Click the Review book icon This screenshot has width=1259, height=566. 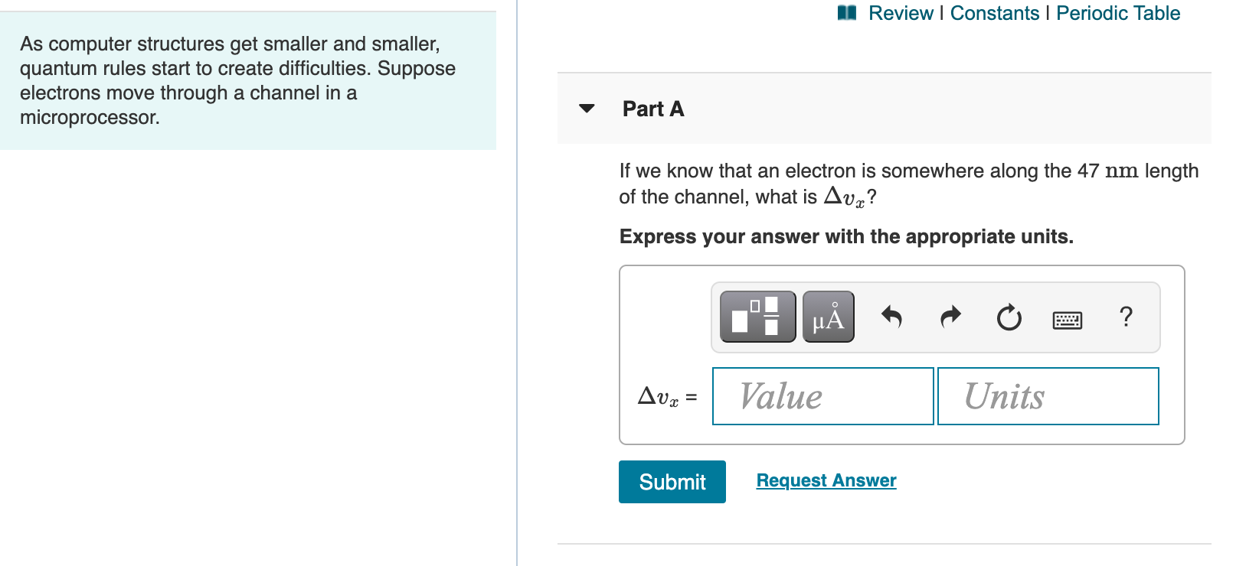click(847, 12)
